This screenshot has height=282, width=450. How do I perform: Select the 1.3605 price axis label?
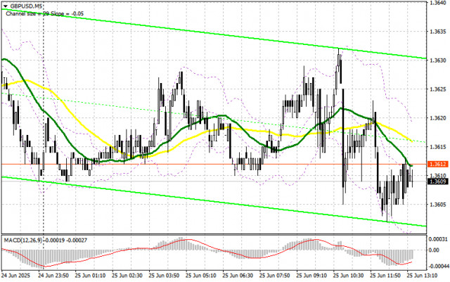[x=437, y=205]
